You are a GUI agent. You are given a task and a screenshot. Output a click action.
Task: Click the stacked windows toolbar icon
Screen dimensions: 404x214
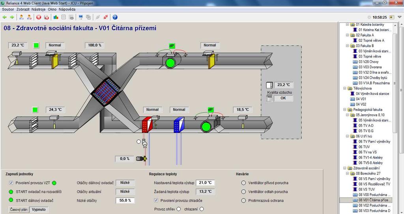click(88, 17)
